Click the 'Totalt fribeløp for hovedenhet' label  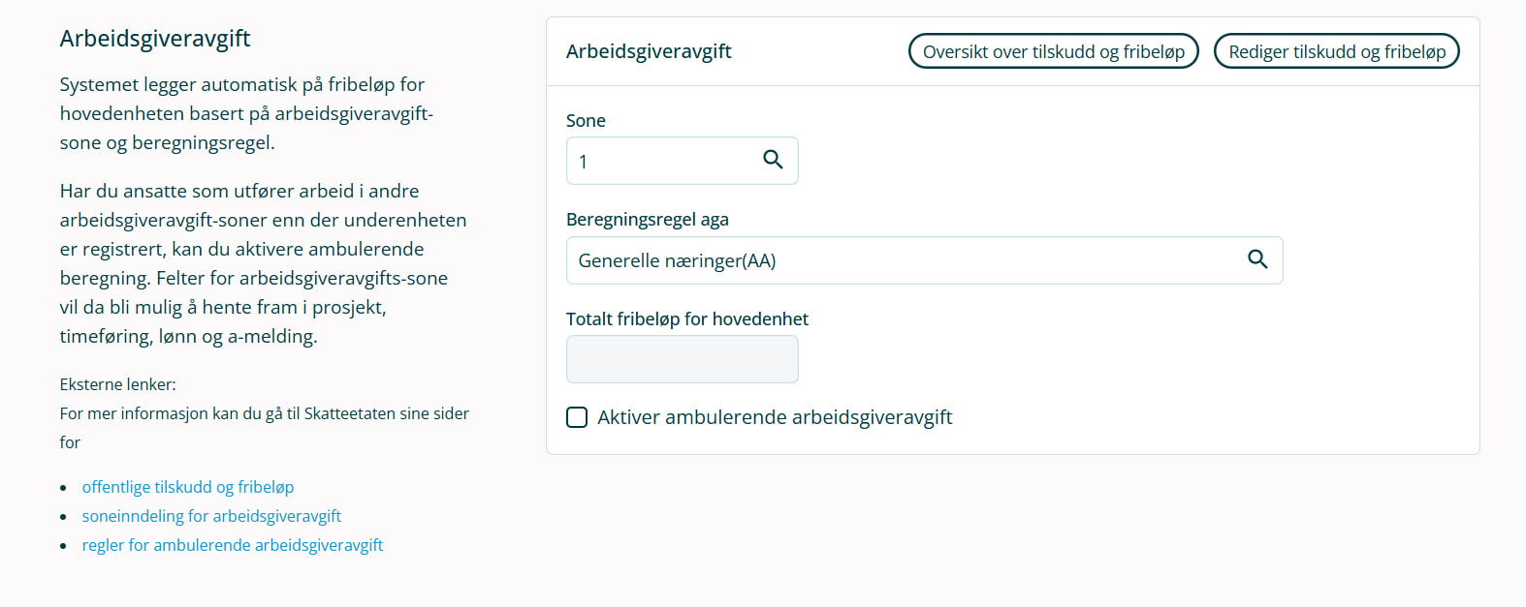pyautogui.click(x=687, y=319)
